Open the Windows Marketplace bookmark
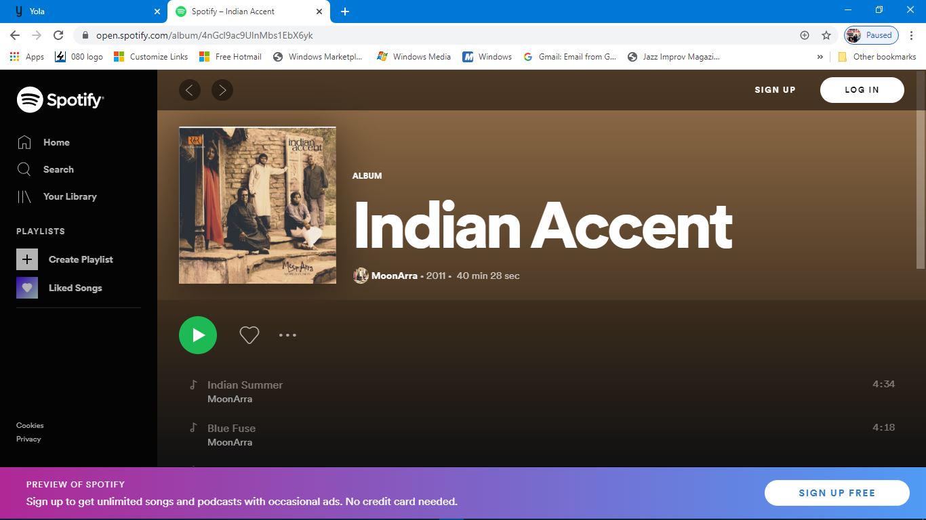 pos(317,57)
